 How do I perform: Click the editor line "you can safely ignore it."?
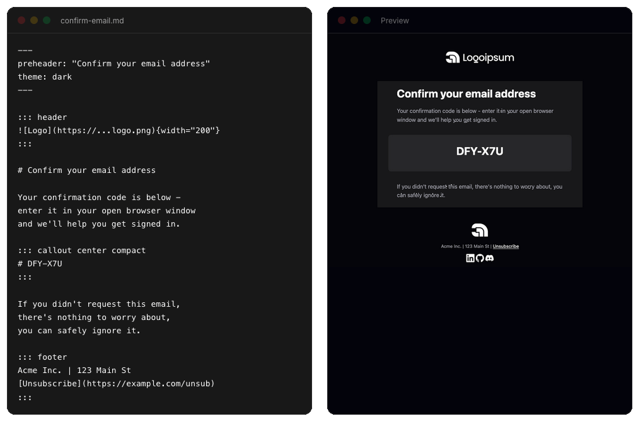click(79, 331)
